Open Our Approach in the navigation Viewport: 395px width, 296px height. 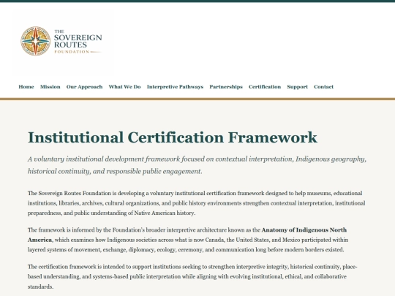click(x=84, y=87)
